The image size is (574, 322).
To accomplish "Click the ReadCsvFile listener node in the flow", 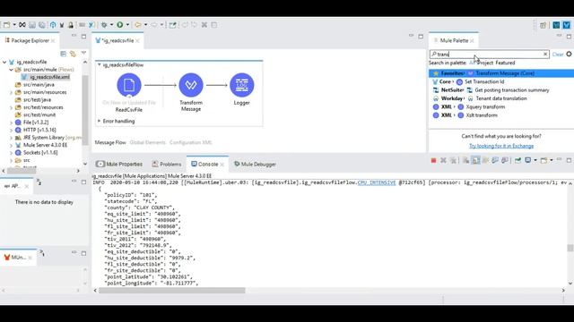I will coord(129,85).
